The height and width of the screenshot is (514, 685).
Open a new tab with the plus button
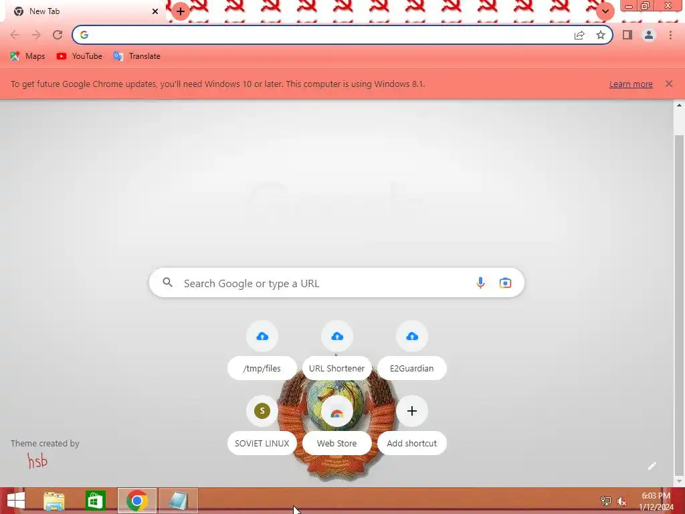click(x=181, y=11)
